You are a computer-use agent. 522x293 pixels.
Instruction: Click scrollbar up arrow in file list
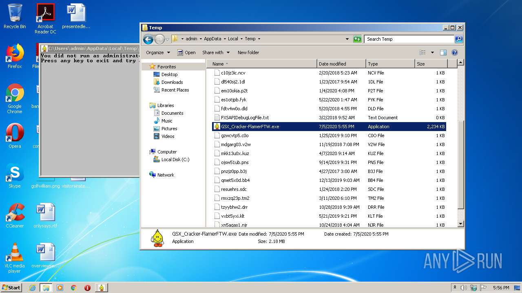pyautogui.click(x=461, y=63)
